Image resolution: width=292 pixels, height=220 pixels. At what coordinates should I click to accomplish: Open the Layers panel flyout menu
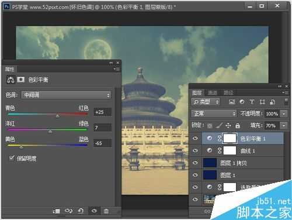[x=286, y=92]
